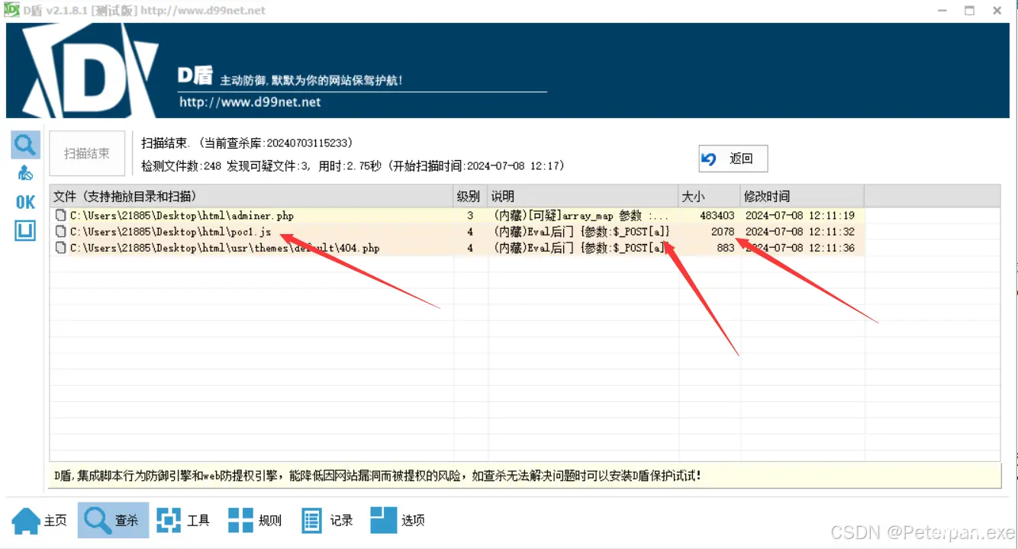
Task: Go to the 主页 home tab
Action: click(39, 521)
